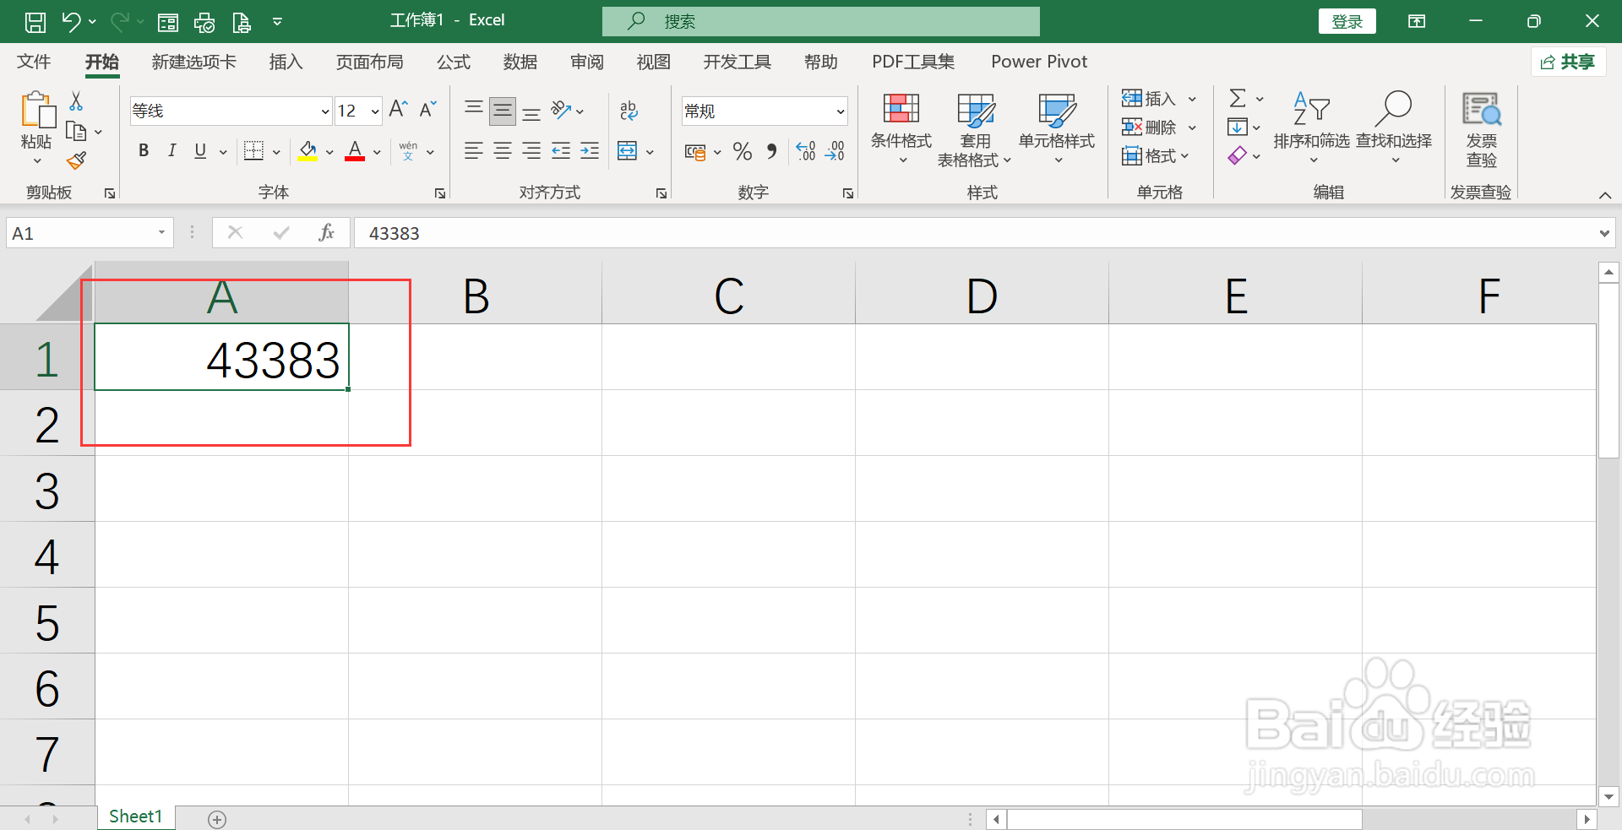Click the horizontal scrollbar at the bottom
Screen dimensions: 1622x830
pos(1184,819)
